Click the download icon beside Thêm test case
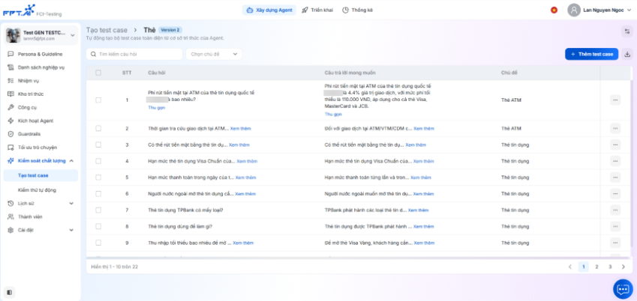637x301 pixels. [627, 54]
